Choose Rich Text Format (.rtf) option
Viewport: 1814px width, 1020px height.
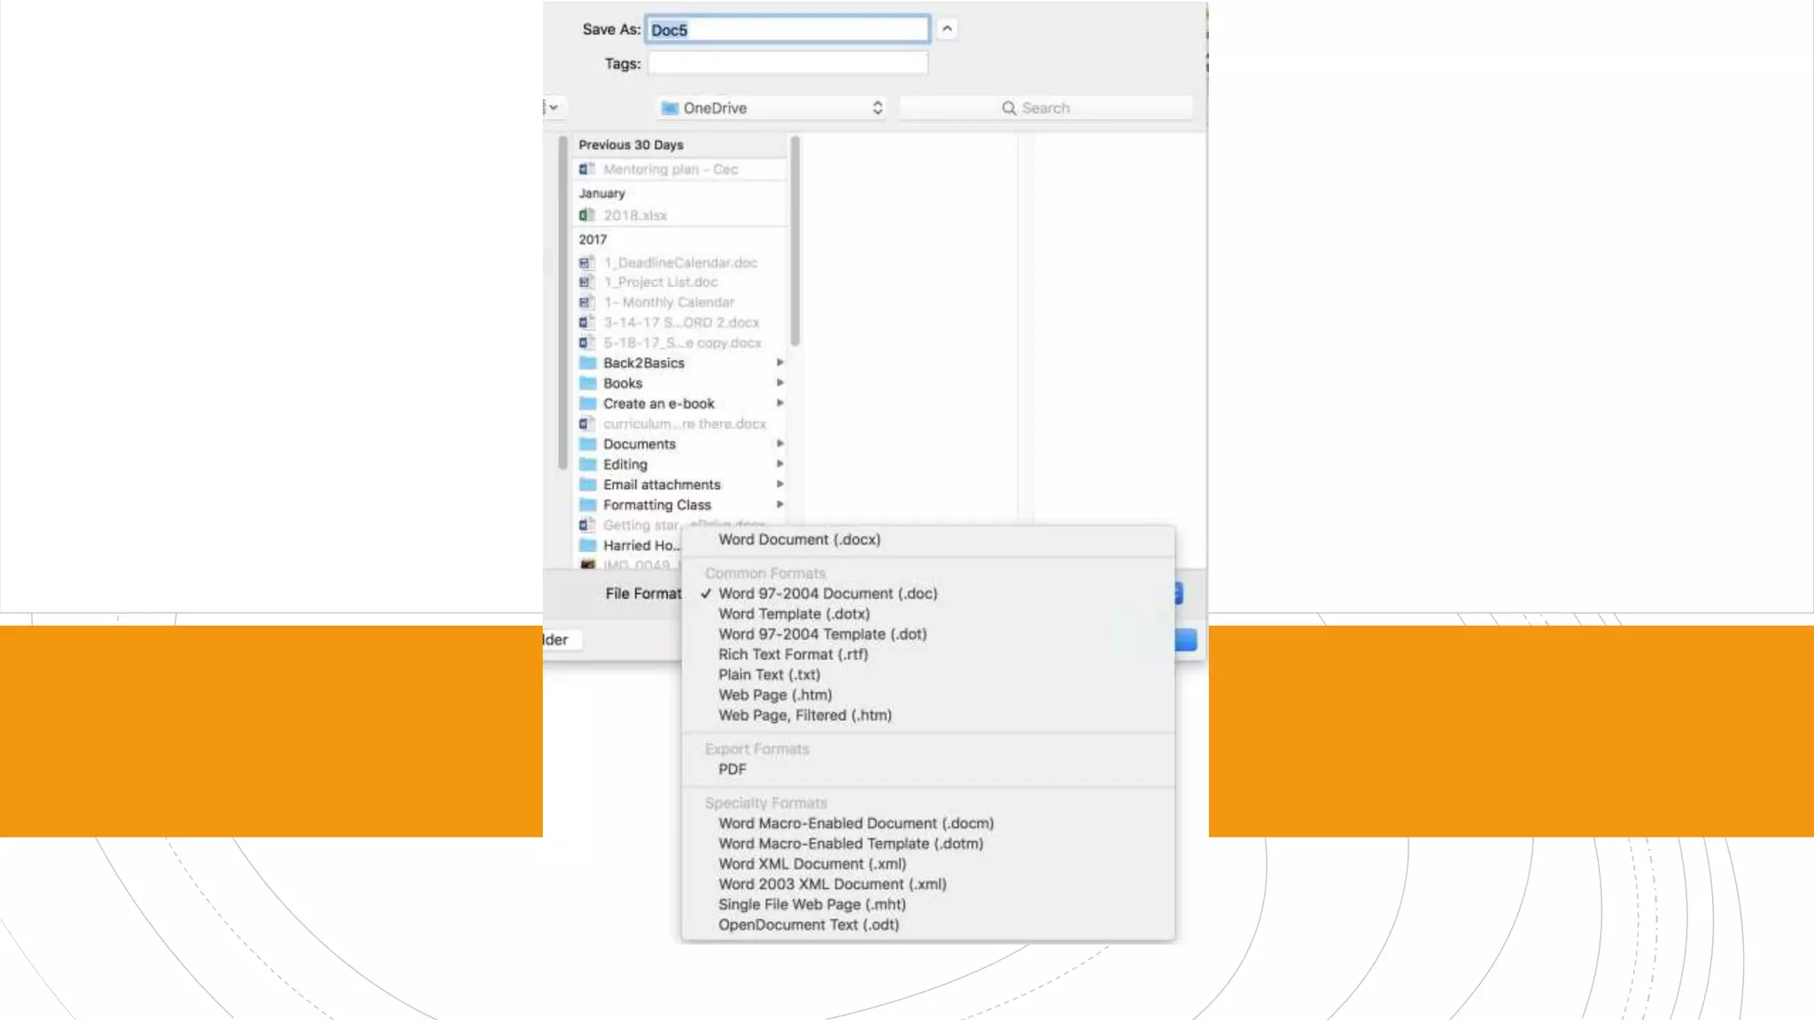[x=793, y=654]
